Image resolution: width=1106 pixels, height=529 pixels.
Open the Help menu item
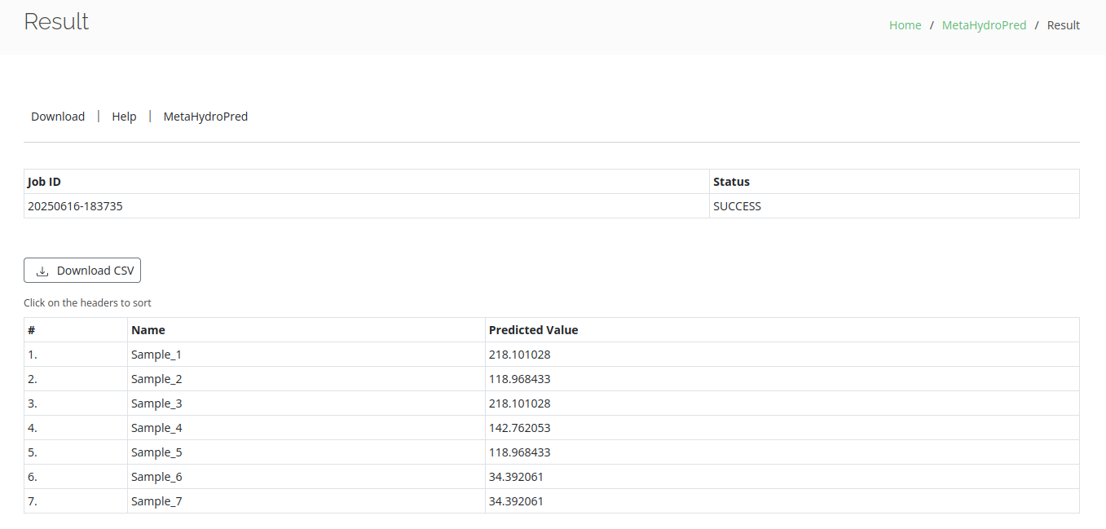point(124,117)
